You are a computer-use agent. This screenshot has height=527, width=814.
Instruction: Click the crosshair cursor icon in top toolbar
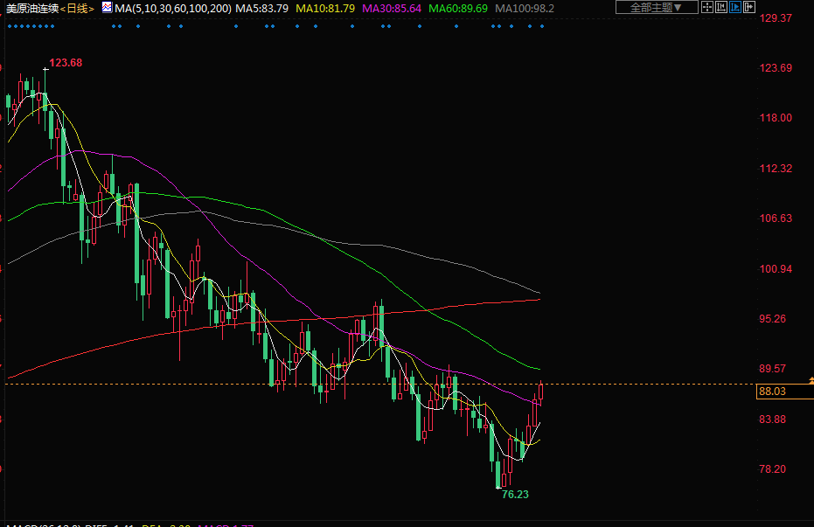pyautogui.click(x=706, y=7)
